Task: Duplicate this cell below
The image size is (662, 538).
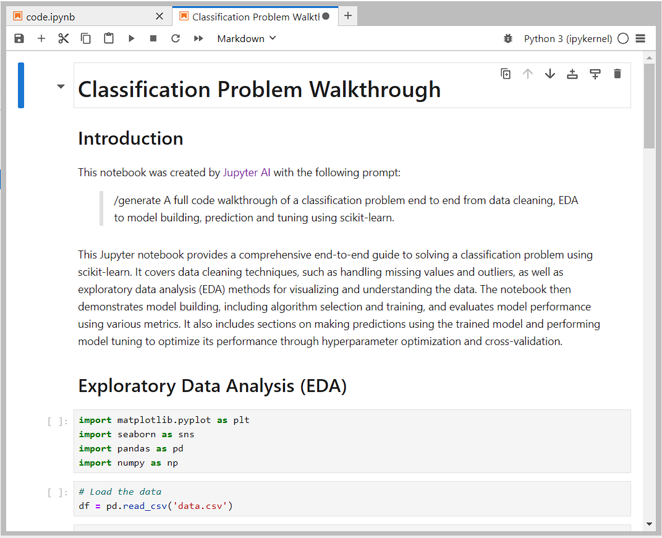Action: click(x=506, y=74)
